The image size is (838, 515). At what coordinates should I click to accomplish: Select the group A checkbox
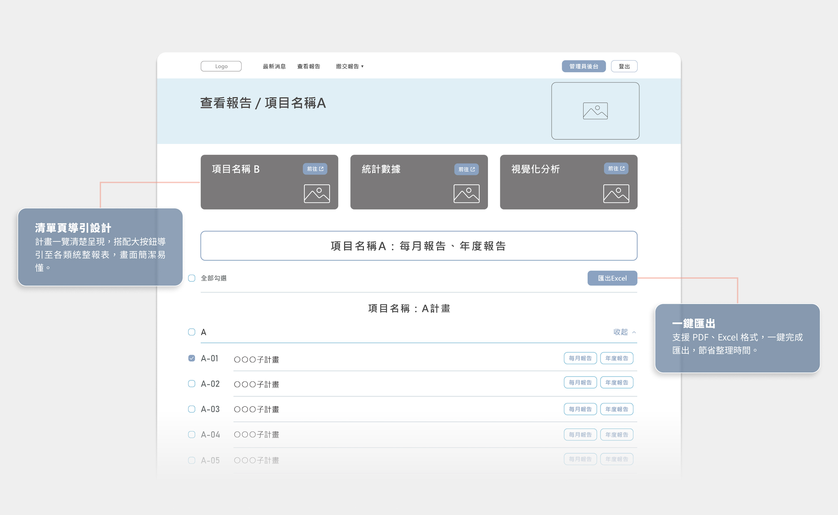192,332
